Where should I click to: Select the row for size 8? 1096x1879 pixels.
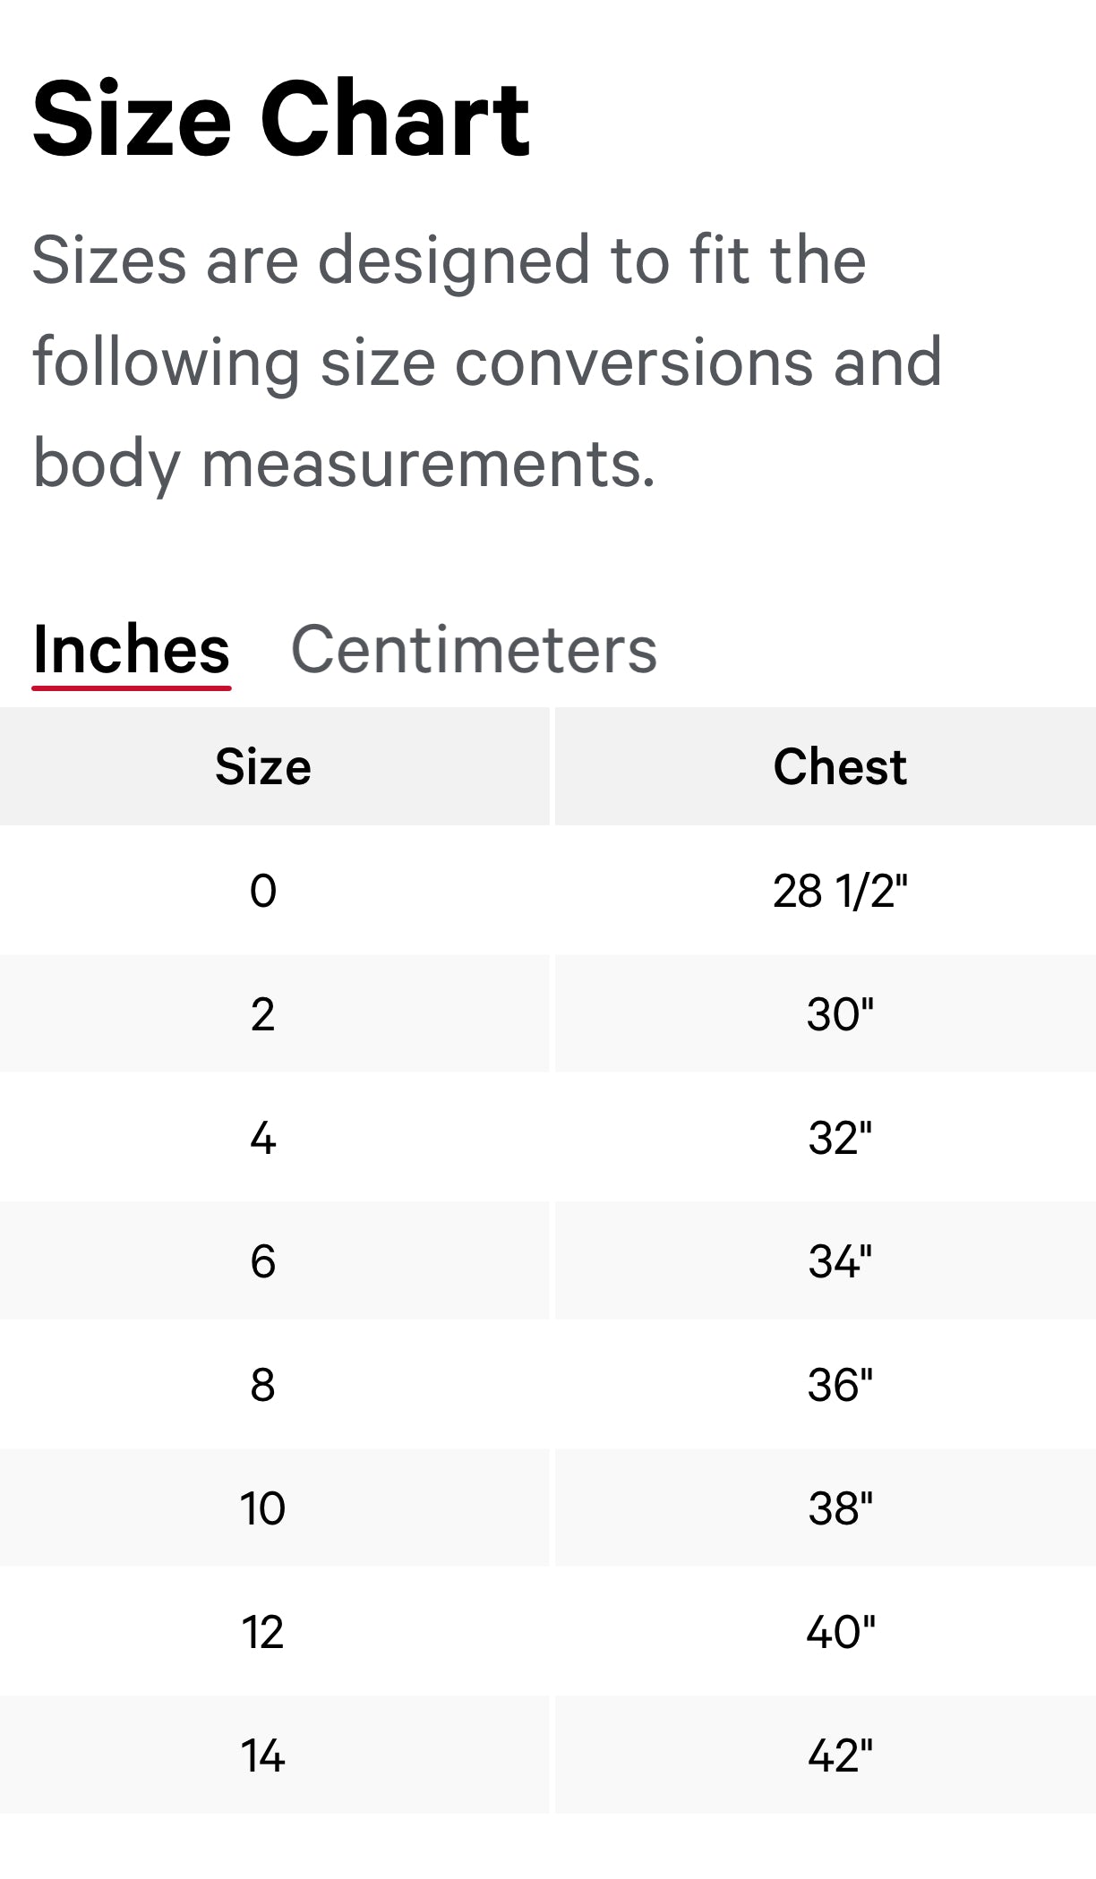click(x=261, y=1386)
